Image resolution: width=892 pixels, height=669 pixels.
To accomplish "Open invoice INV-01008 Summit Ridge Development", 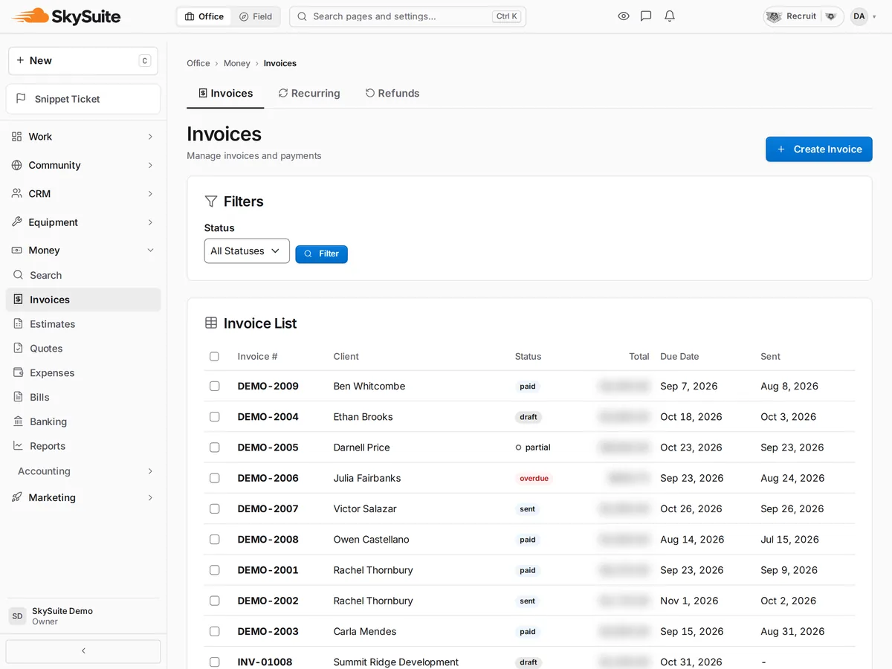I will coord(265,662).
